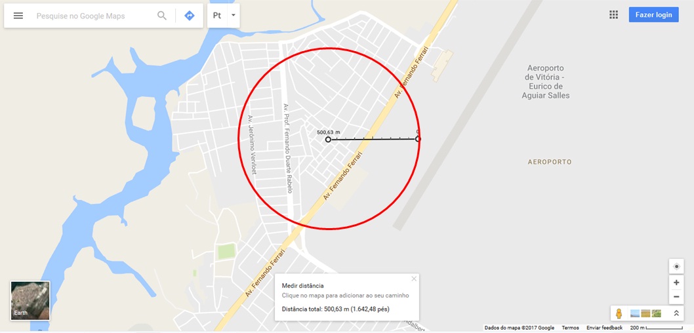Screen dimensions: 694x333
Task: Zoom in with the plus button
Action: click(676, 283)
